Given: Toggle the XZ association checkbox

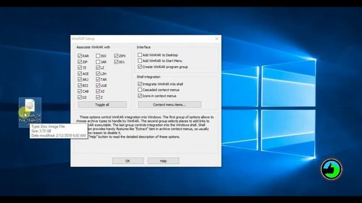Looking at the screenshot, I should (x=98, y=91).
